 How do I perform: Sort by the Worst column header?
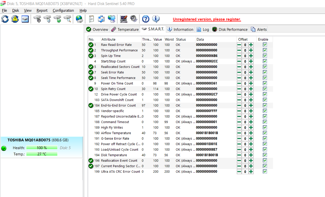[169, 39]
